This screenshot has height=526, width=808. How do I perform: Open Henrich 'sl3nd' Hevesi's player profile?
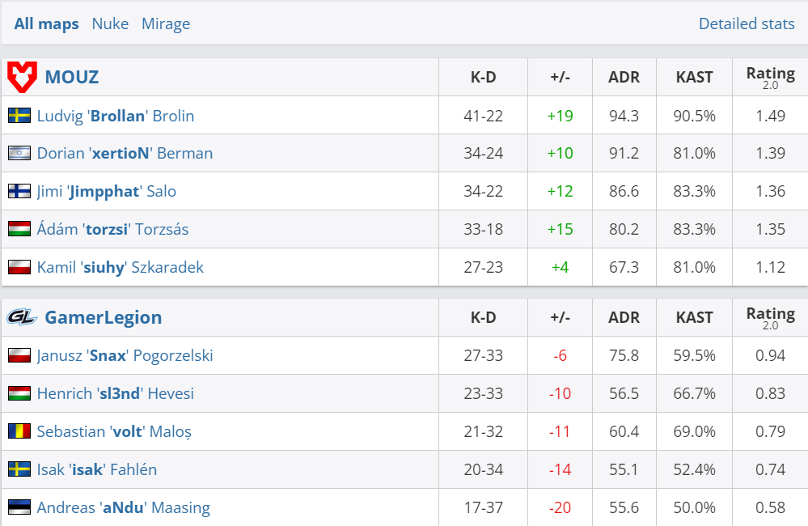[x=116, y=393]
